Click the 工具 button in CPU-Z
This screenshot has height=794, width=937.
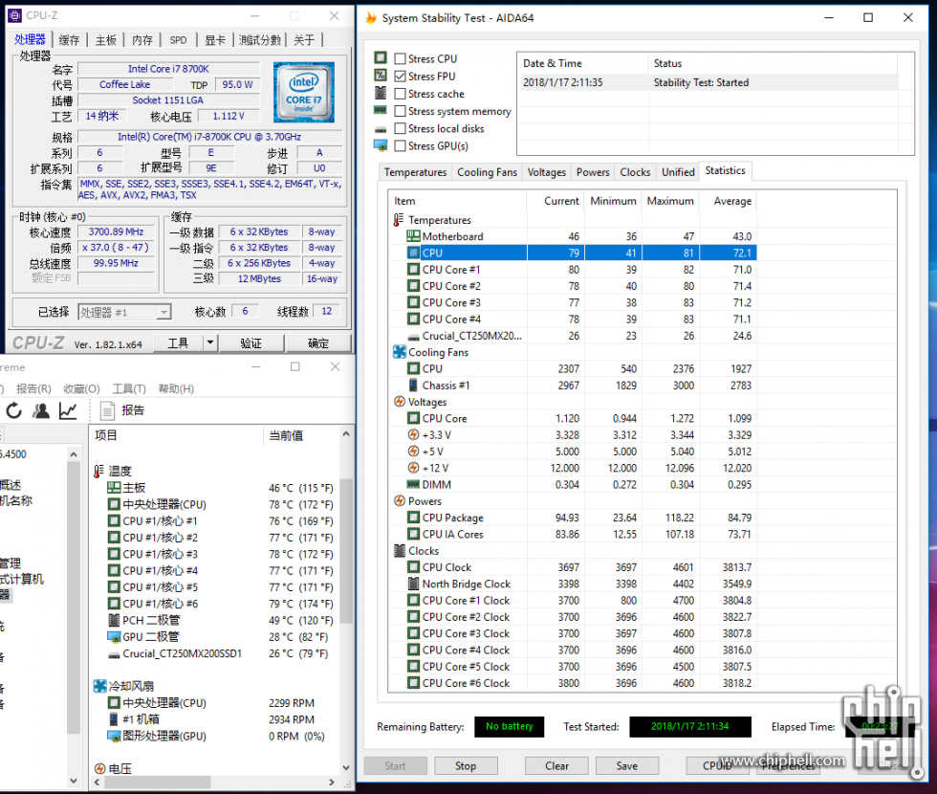178,343
